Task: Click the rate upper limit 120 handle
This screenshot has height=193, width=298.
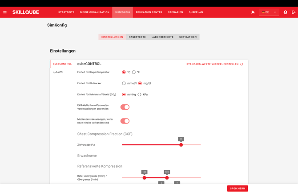Action: (167, 178)
